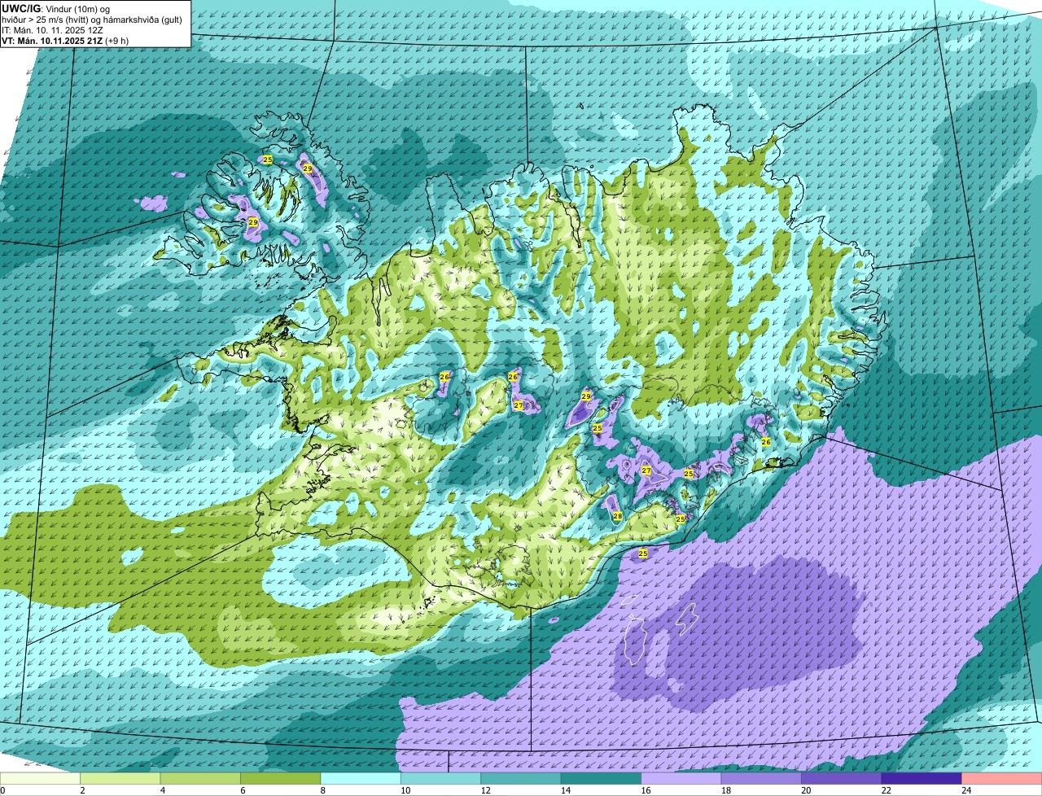Choose the 14–16 m/s dark teal legend swatch

pos(602,778)
